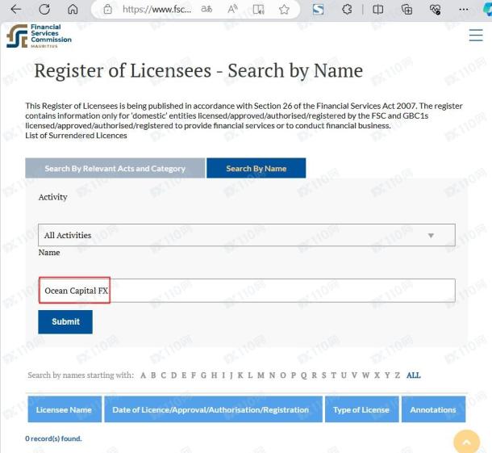The height and width of the screenshot is (453, 492).
Task: Filter names starting with L
Action: 250,375
